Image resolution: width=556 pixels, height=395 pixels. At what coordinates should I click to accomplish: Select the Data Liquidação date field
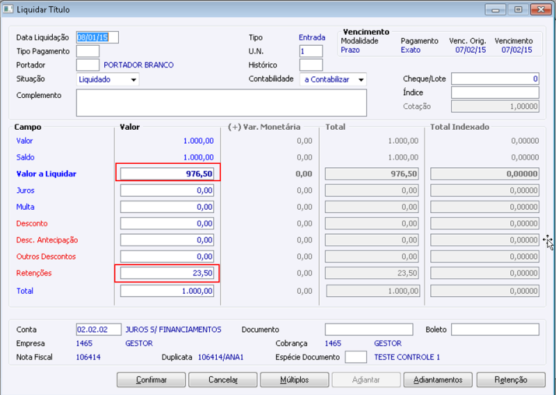pos(97,37)
